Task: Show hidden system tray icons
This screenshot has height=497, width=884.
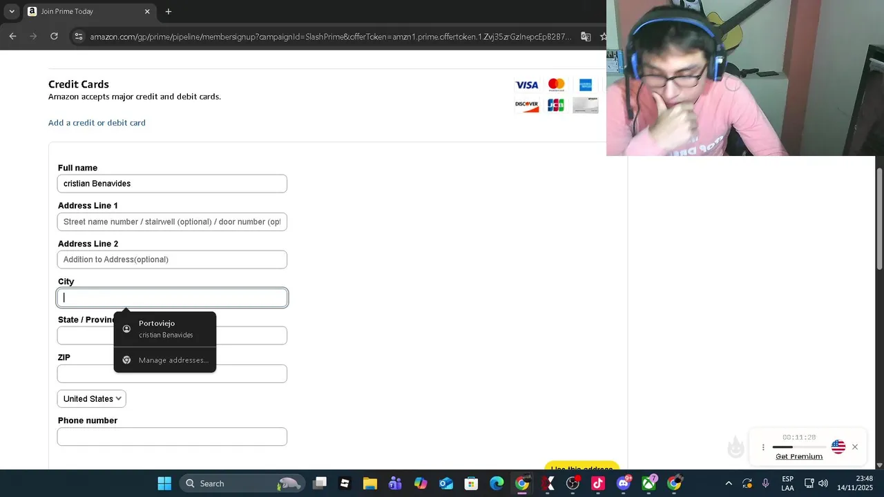Action: coord(729,483)
